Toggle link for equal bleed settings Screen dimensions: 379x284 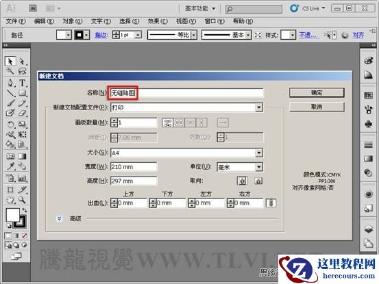coord(271,203)
